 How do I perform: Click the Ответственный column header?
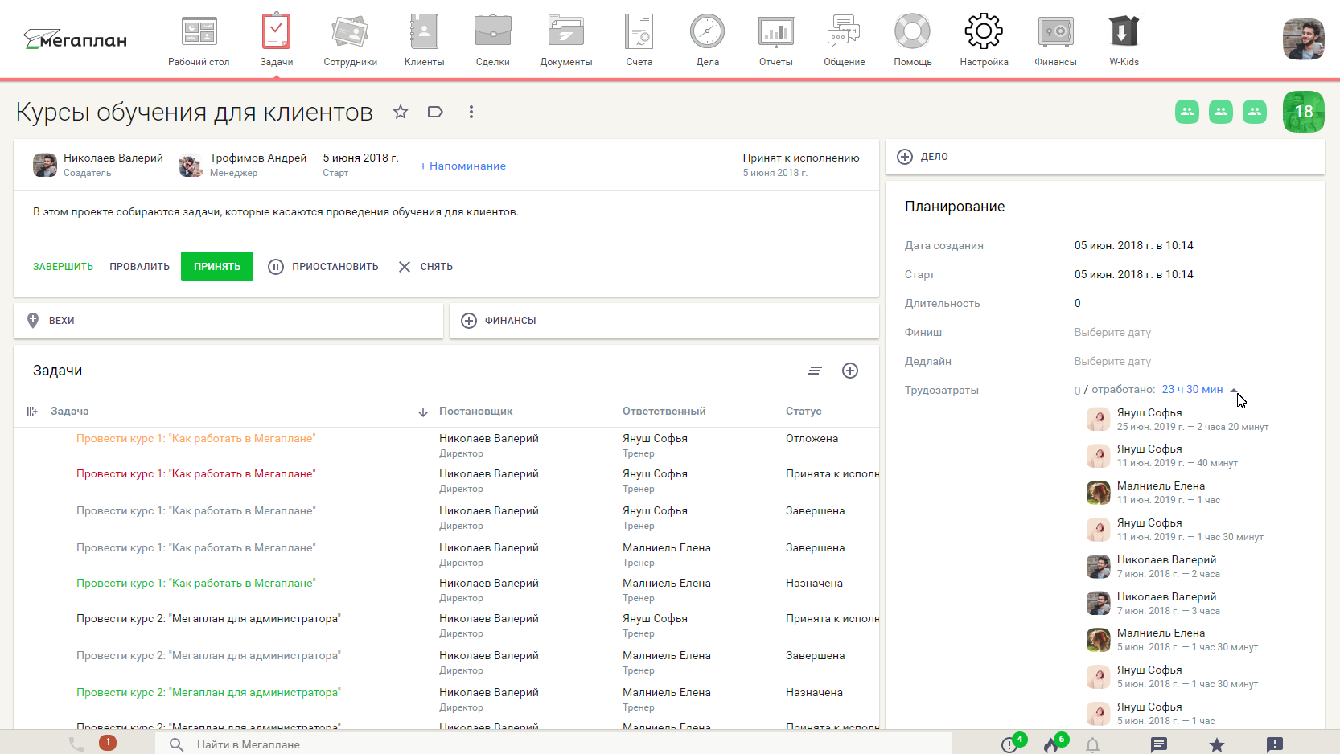664,411
